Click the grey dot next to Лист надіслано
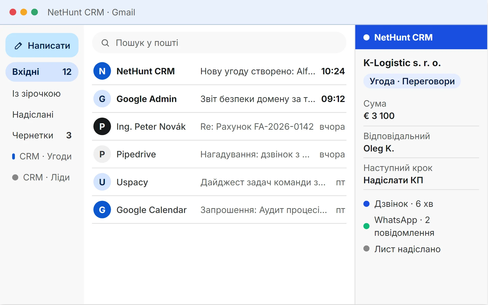This screenshot has height=305, width=488. click(x=366, y=249)
